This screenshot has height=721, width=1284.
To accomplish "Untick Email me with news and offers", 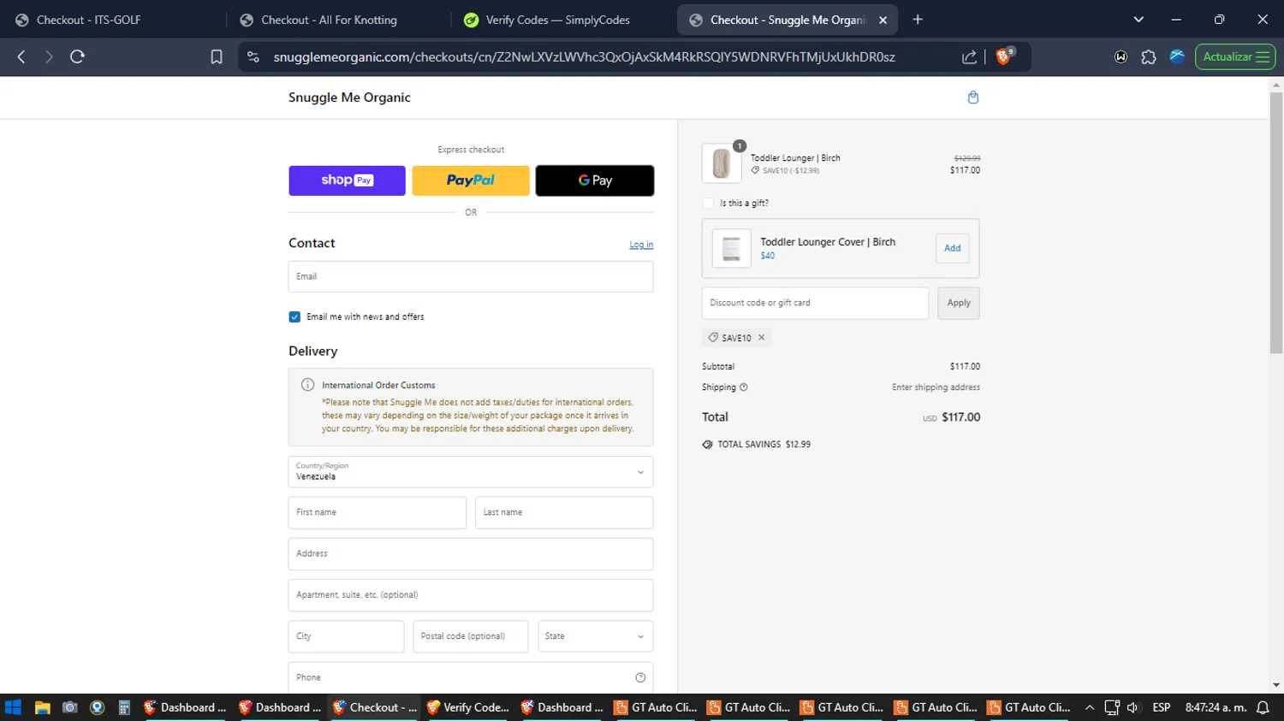I will click(294, 317).
